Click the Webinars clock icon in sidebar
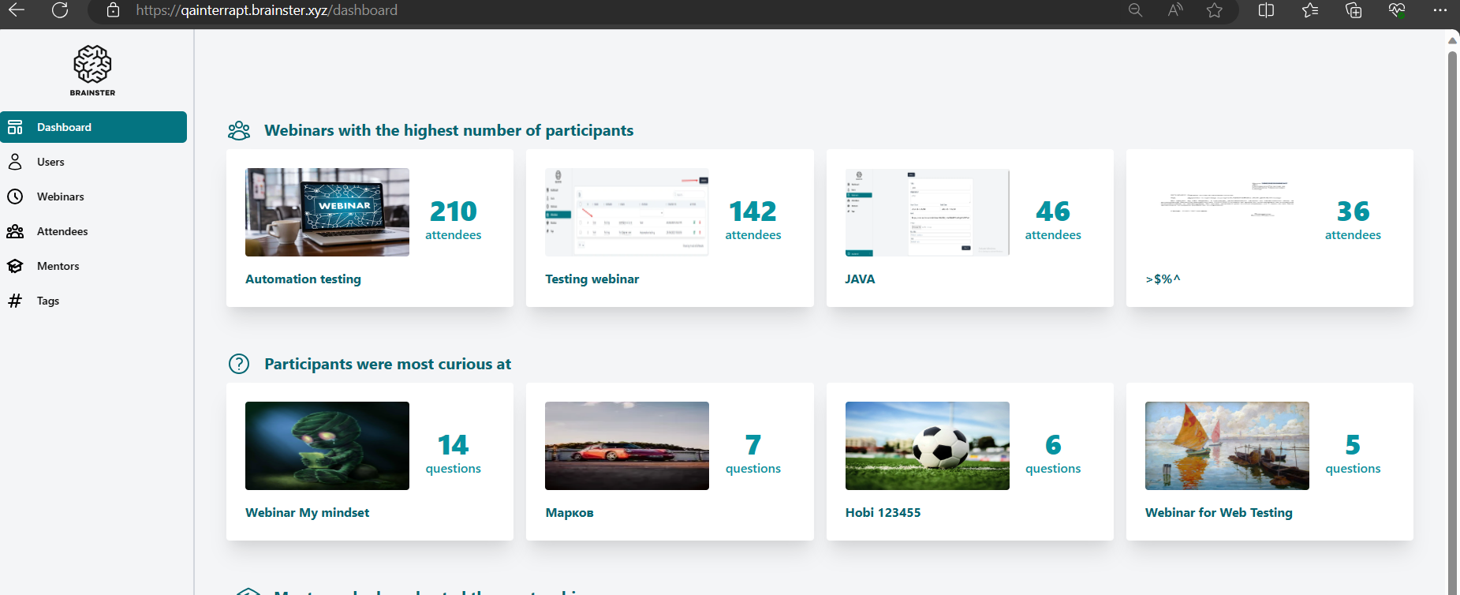The image size is (1460, 595). pyautogui.click(x=15, y=196)
